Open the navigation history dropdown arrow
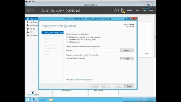 [36, 10]
